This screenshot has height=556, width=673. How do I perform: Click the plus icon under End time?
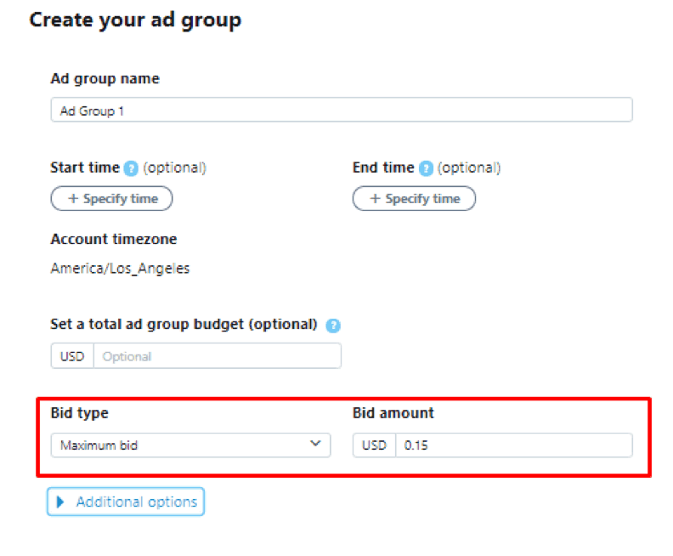tap(376, 199)
